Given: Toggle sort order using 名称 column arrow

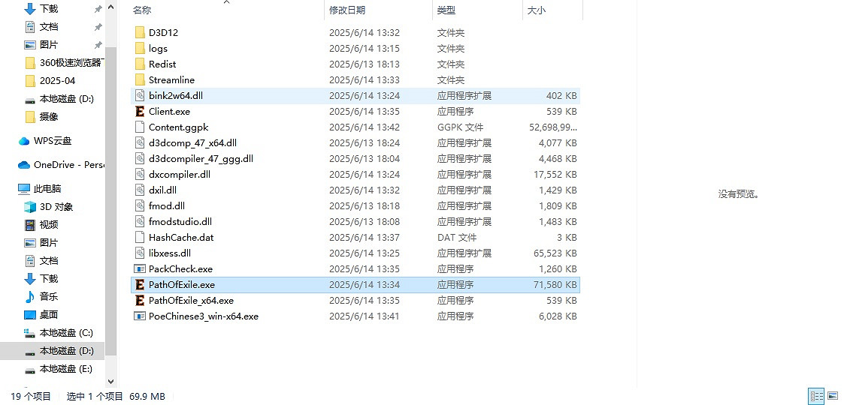Looking at the screenshot, I should (226, 3).
